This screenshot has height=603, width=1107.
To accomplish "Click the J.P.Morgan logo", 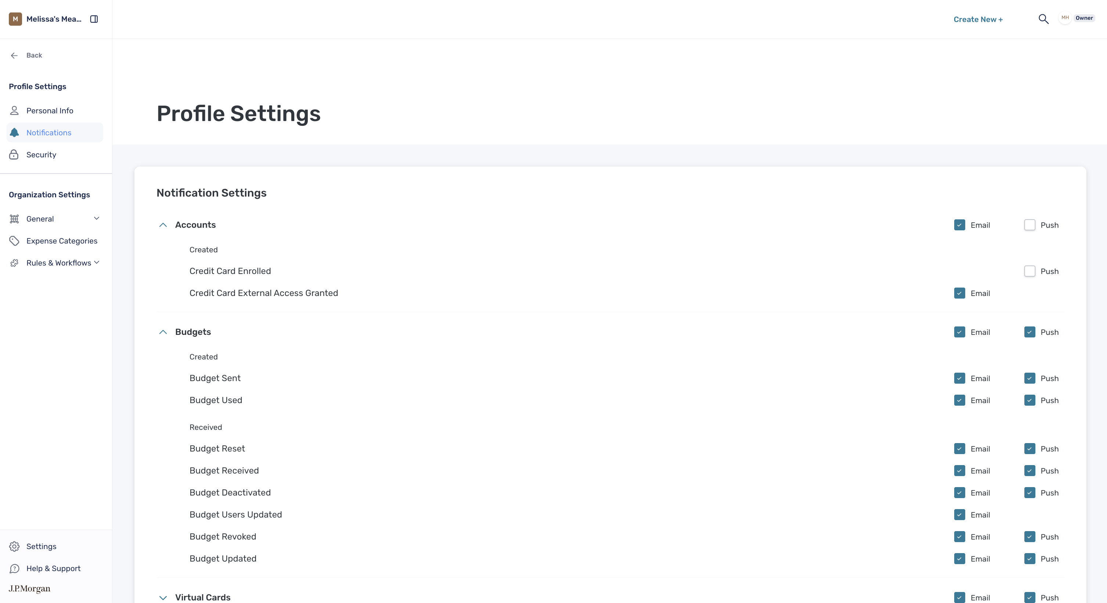I will coord(30,588).
